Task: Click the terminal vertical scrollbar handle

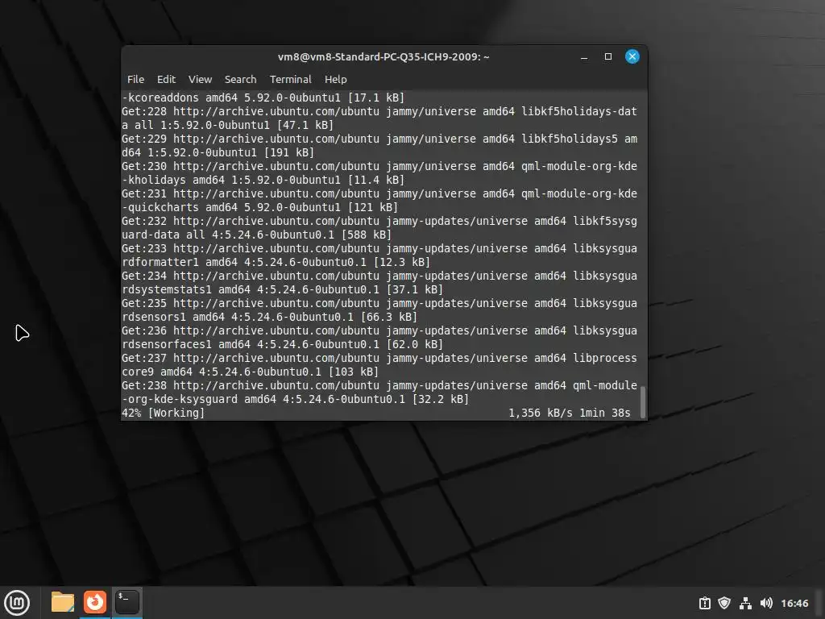Action: [642, 403]
